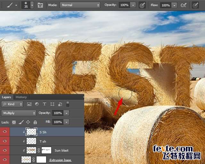Open the Kind filter dropdown
205x164 pixels.
pos(12,104)
